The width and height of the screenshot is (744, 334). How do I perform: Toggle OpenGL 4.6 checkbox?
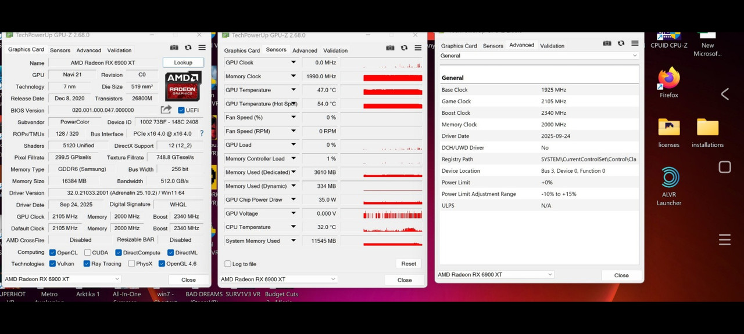click(x=162, y=264)
